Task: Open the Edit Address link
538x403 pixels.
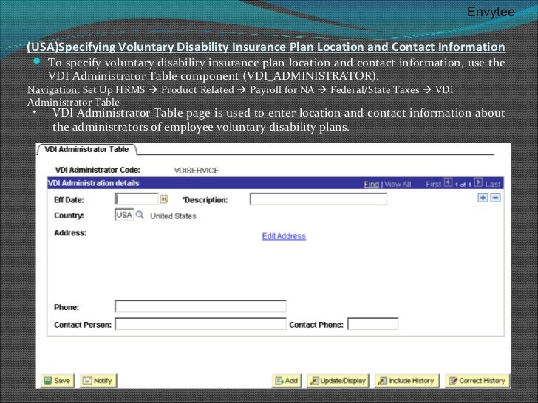Action: click(x=284, y=236)
